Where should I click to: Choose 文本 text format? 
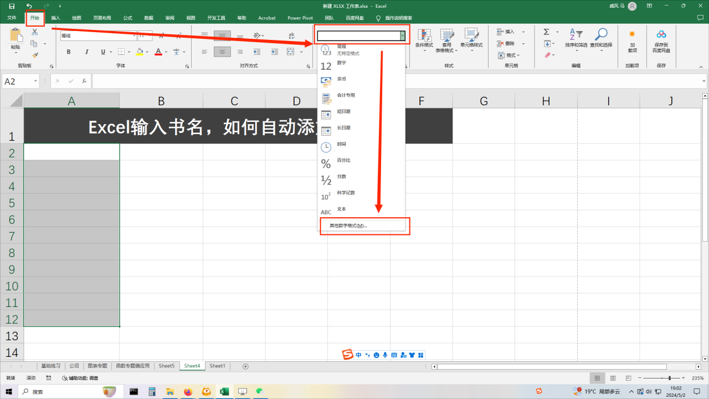click(x=361, y=211)
